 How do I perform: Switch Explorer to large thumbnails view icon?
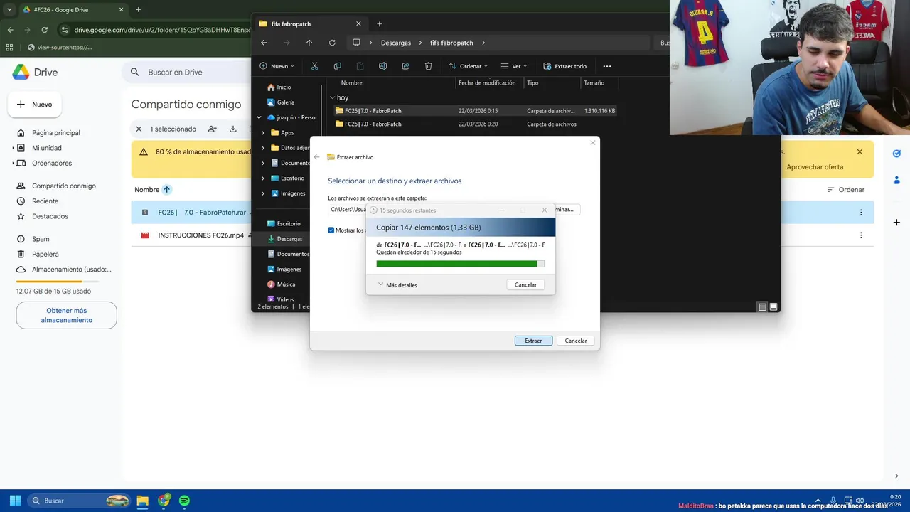pos(773,306)
